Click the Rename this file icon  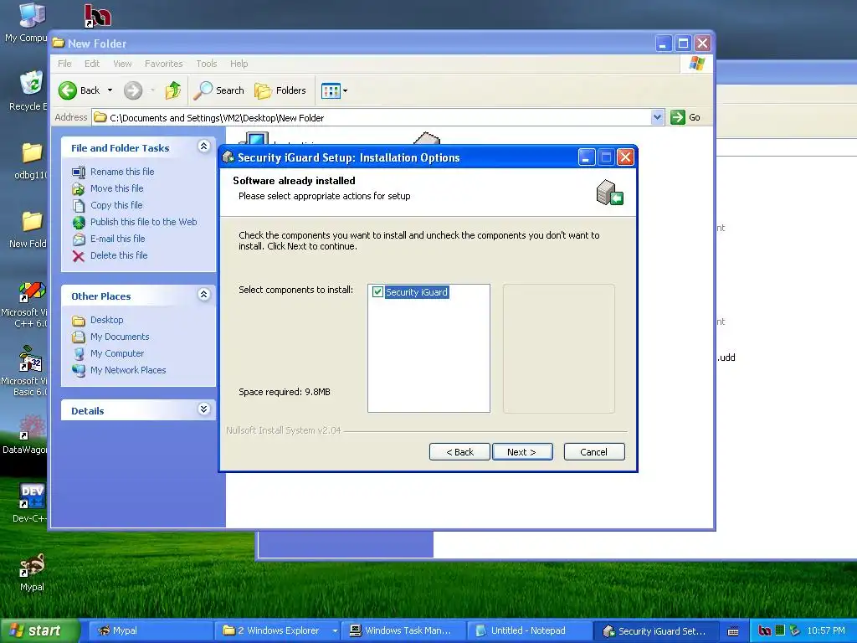[79, 172]
